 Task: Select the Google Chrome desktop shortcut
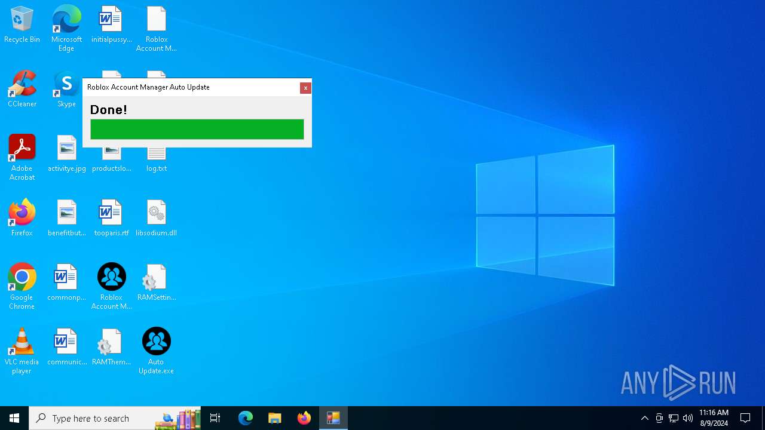22,286
